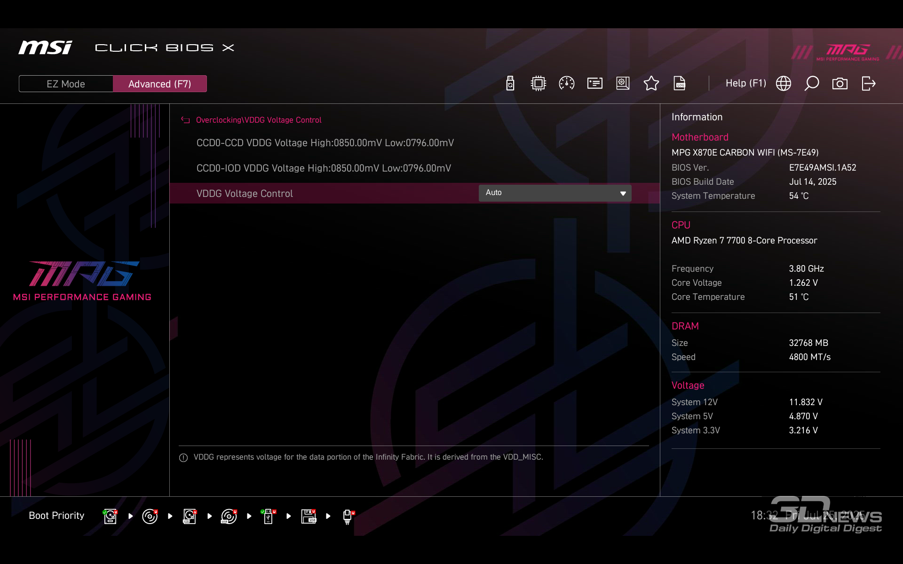Screen dimensions: 903x564
Task: Click the DRAM heading
Action: 685,326
